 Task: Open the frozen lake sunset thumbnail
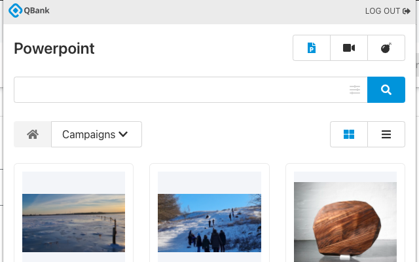click(73, 223)
